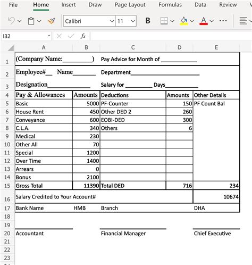Open the Review tab
Viewport: 252px width, 265px height.
pos(228,5)
